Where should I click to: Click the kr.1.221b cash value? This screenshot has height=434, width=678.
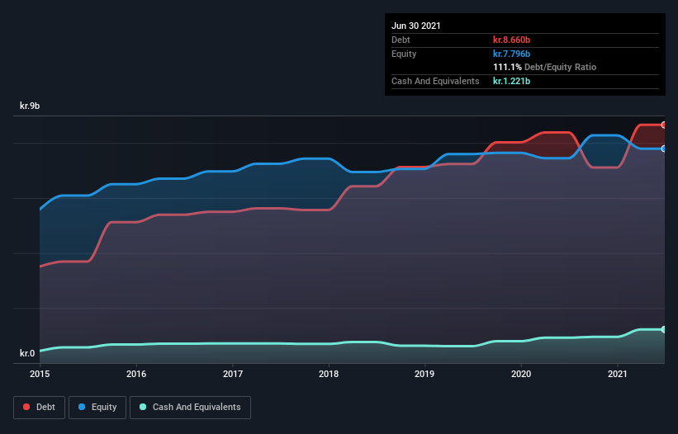[x=511, y=81]
